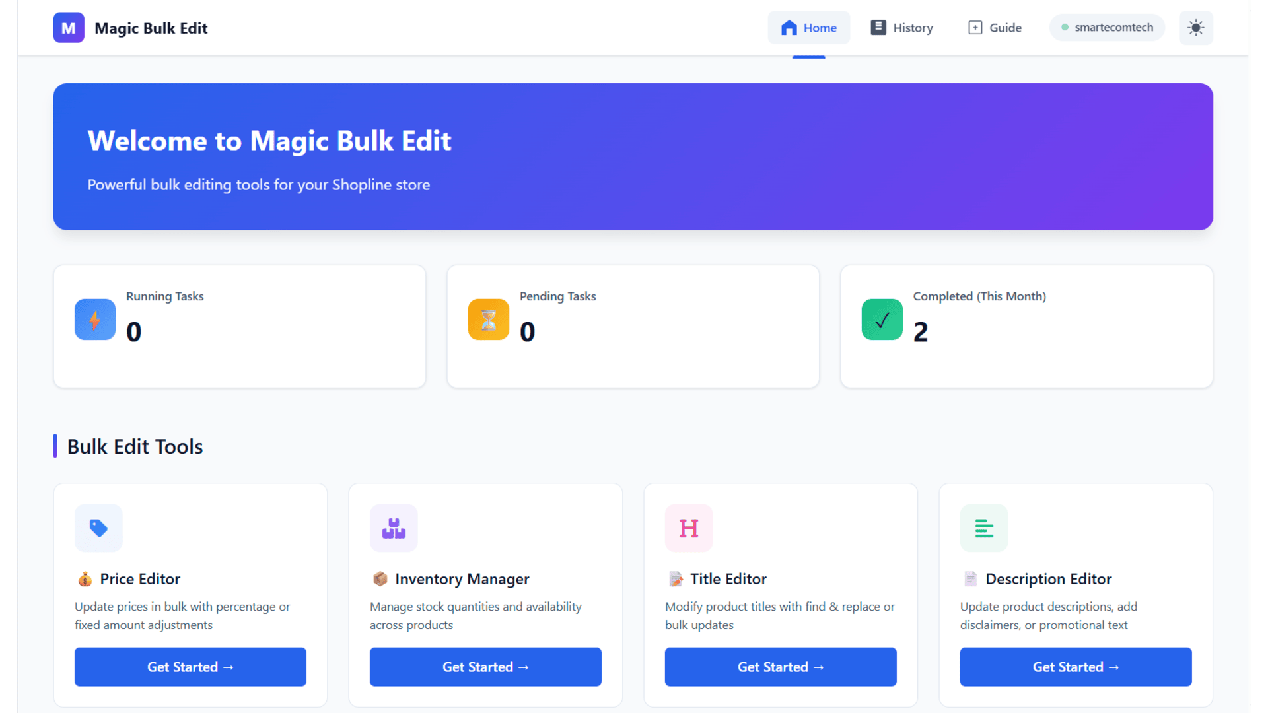Select the Price Editor tag icon
The image size is (1268, 713).
[98, 527]
